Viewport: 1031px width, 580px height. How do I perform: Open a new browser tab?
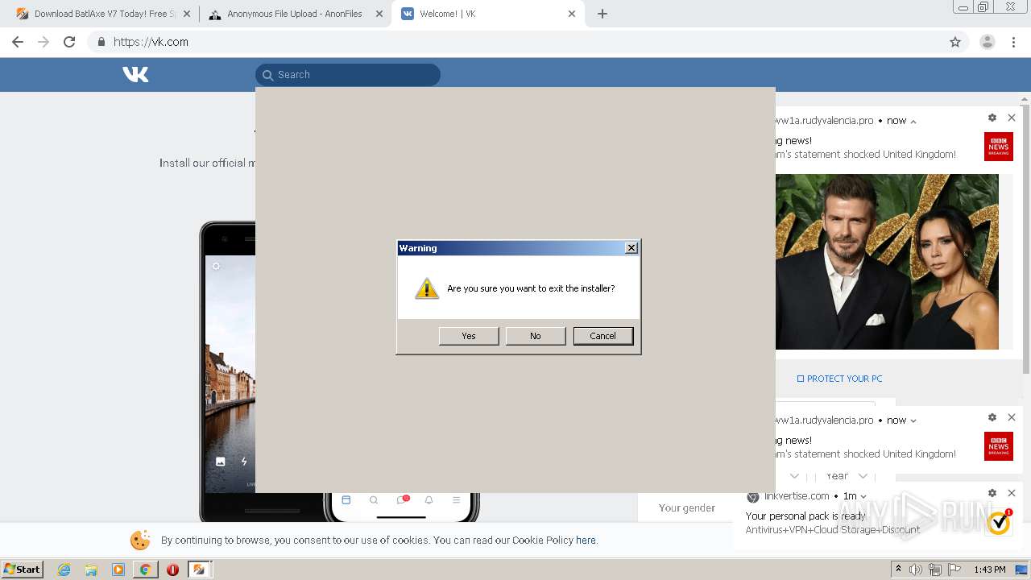(x=602, y=14)
